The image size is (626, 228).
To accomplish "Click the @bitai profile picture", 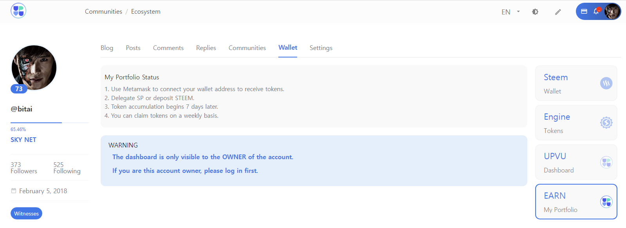I will [34, 68].
